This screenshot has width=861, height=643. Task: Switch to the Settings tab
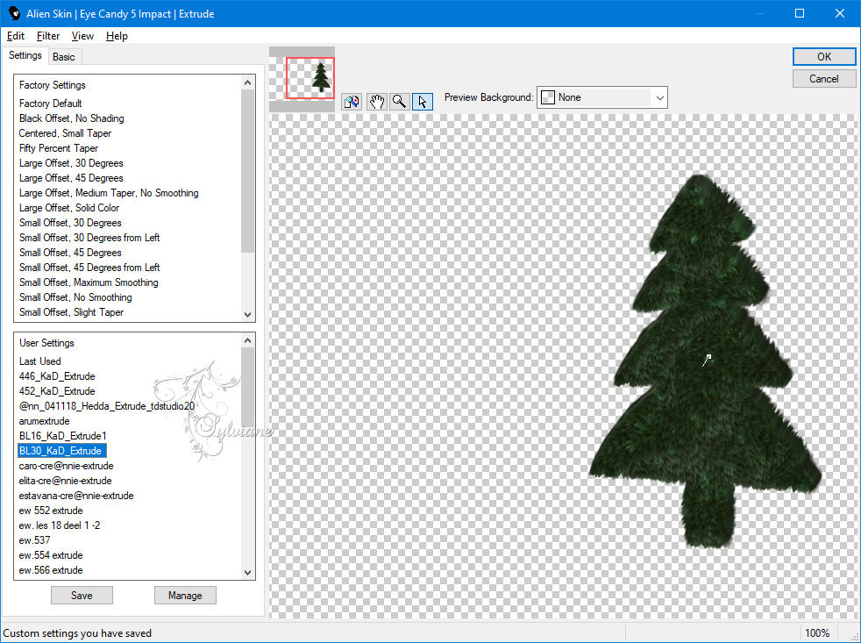coord(25,55)
